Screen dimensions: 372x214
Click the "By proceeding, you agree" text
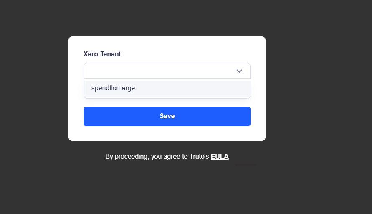(x=157, y=157)
